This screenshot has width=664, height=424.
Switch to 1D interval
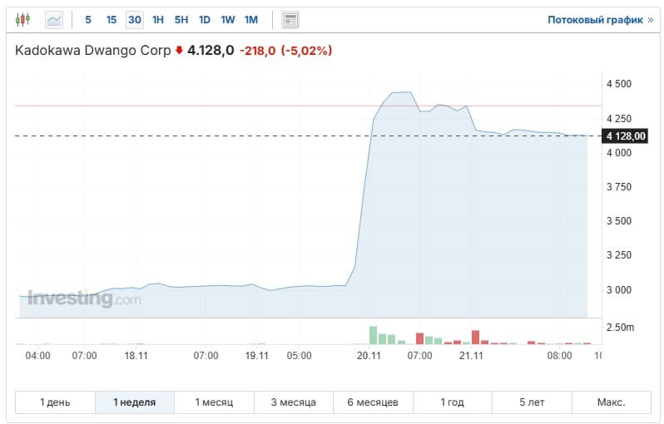[x=205, y=19]
